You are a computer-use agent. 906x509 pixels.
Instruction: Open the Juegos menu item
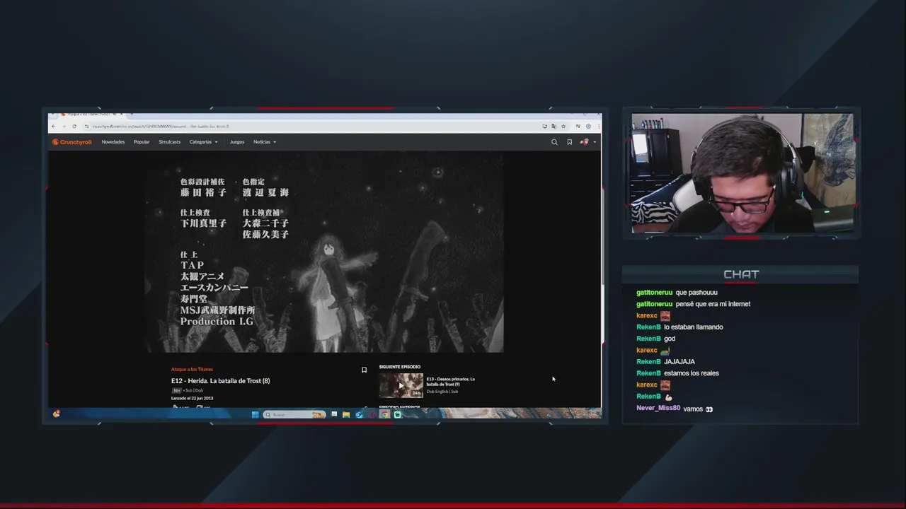point(236,142)
